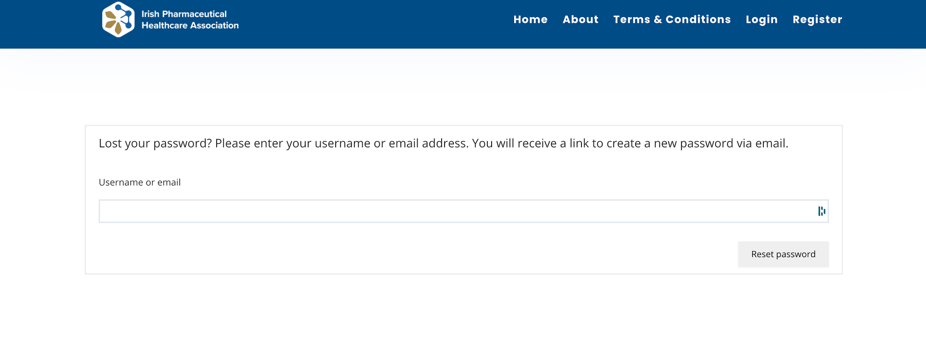Click the "Healthcare Association" logo text

pyautogui.click(x=190, y=26)
